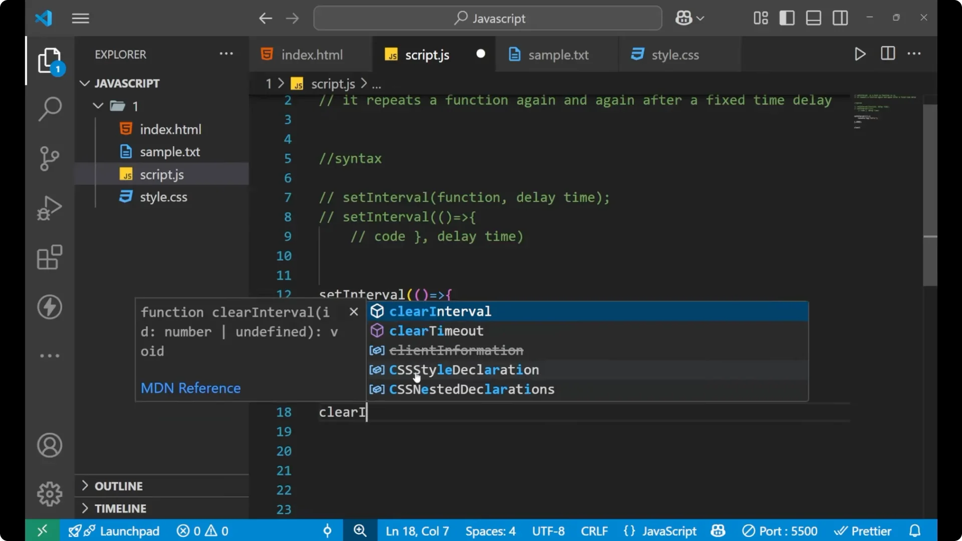Screen dimensions: 962x541
Task: Collapse the JAVASCRIPT folder tree
Action: (x=84, y=83)
